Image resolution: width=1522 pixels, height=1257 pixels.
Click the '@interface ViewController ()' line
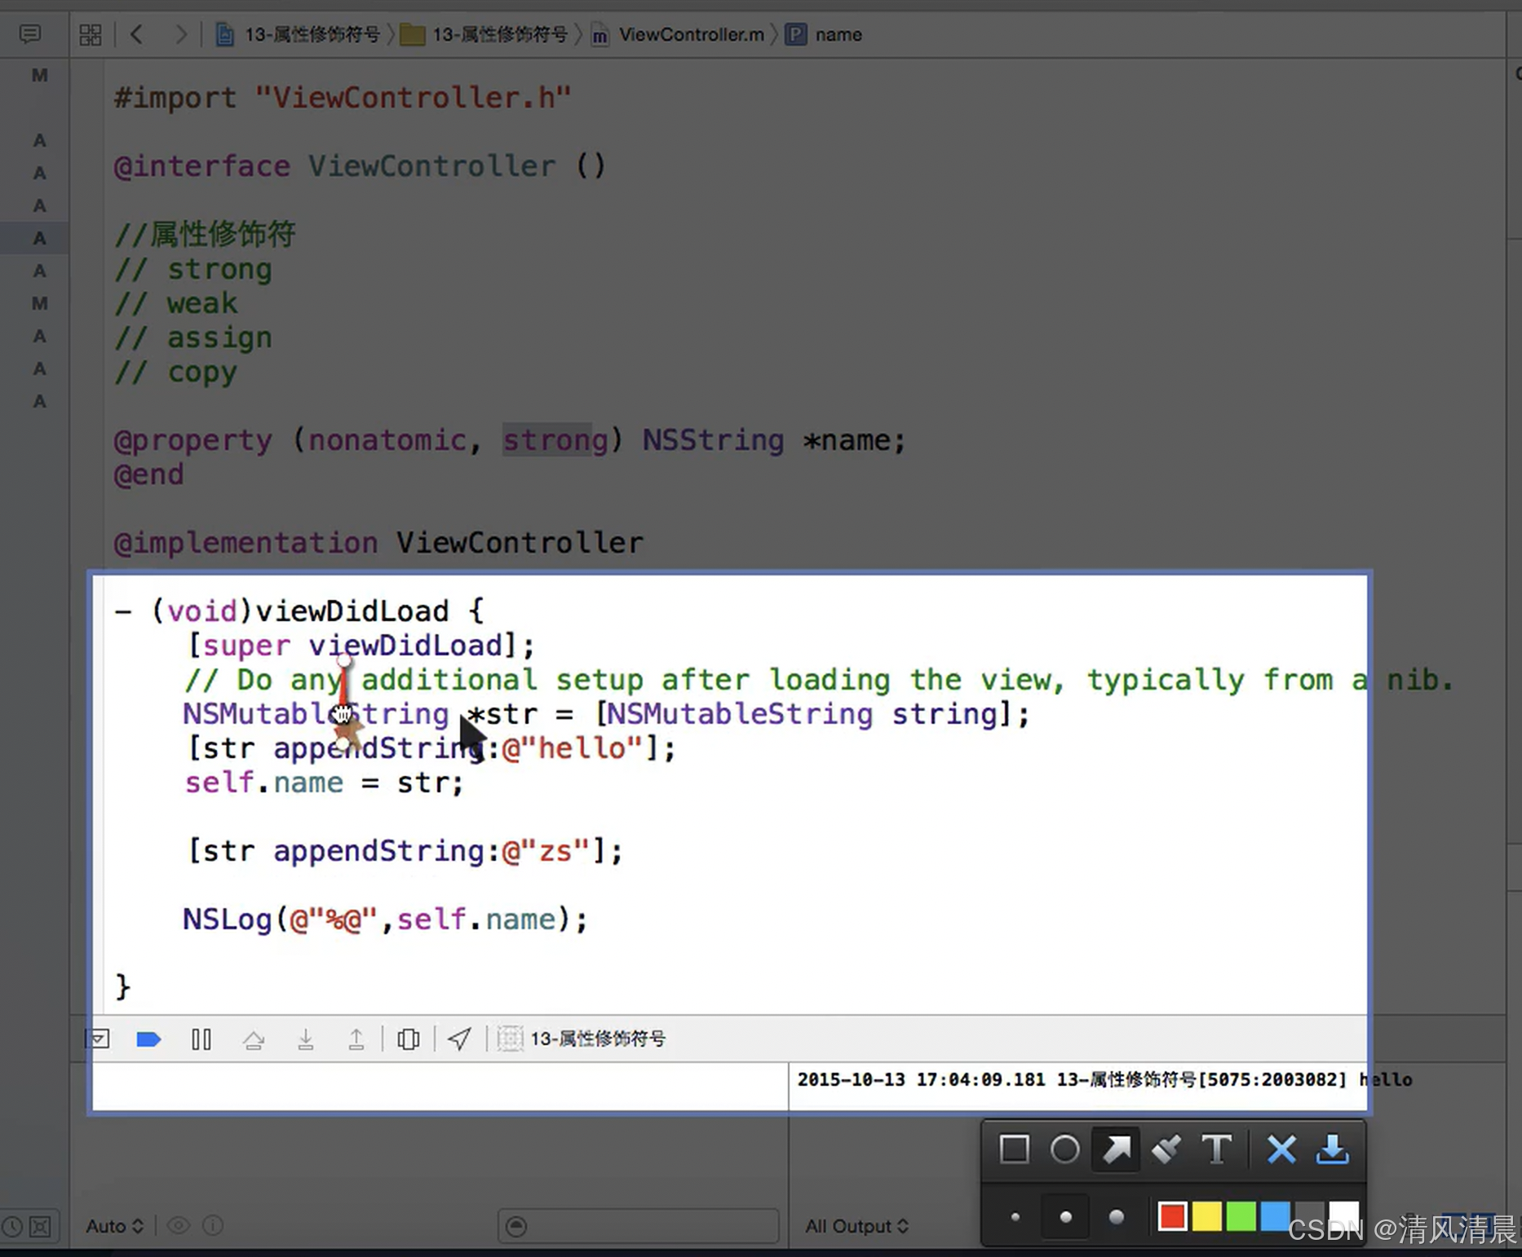point(360,166)
